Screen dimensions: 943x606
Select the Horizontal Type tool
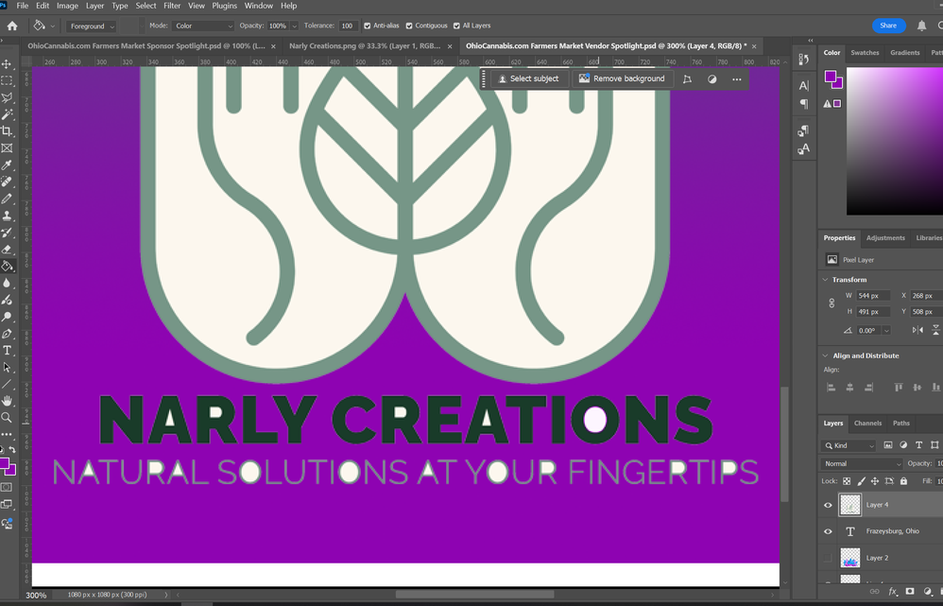(8, 350)
